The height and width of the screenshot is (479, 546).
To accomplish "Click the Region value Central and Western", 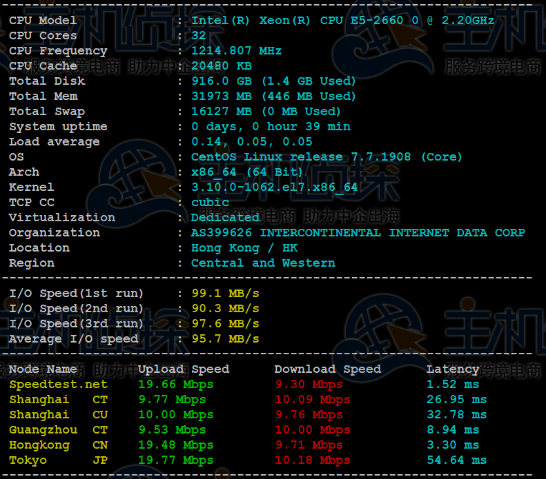I will (x=263, y=263).
